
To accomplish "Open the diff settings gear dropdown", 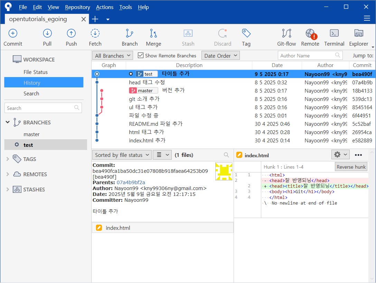I will (x=340, y=155).
